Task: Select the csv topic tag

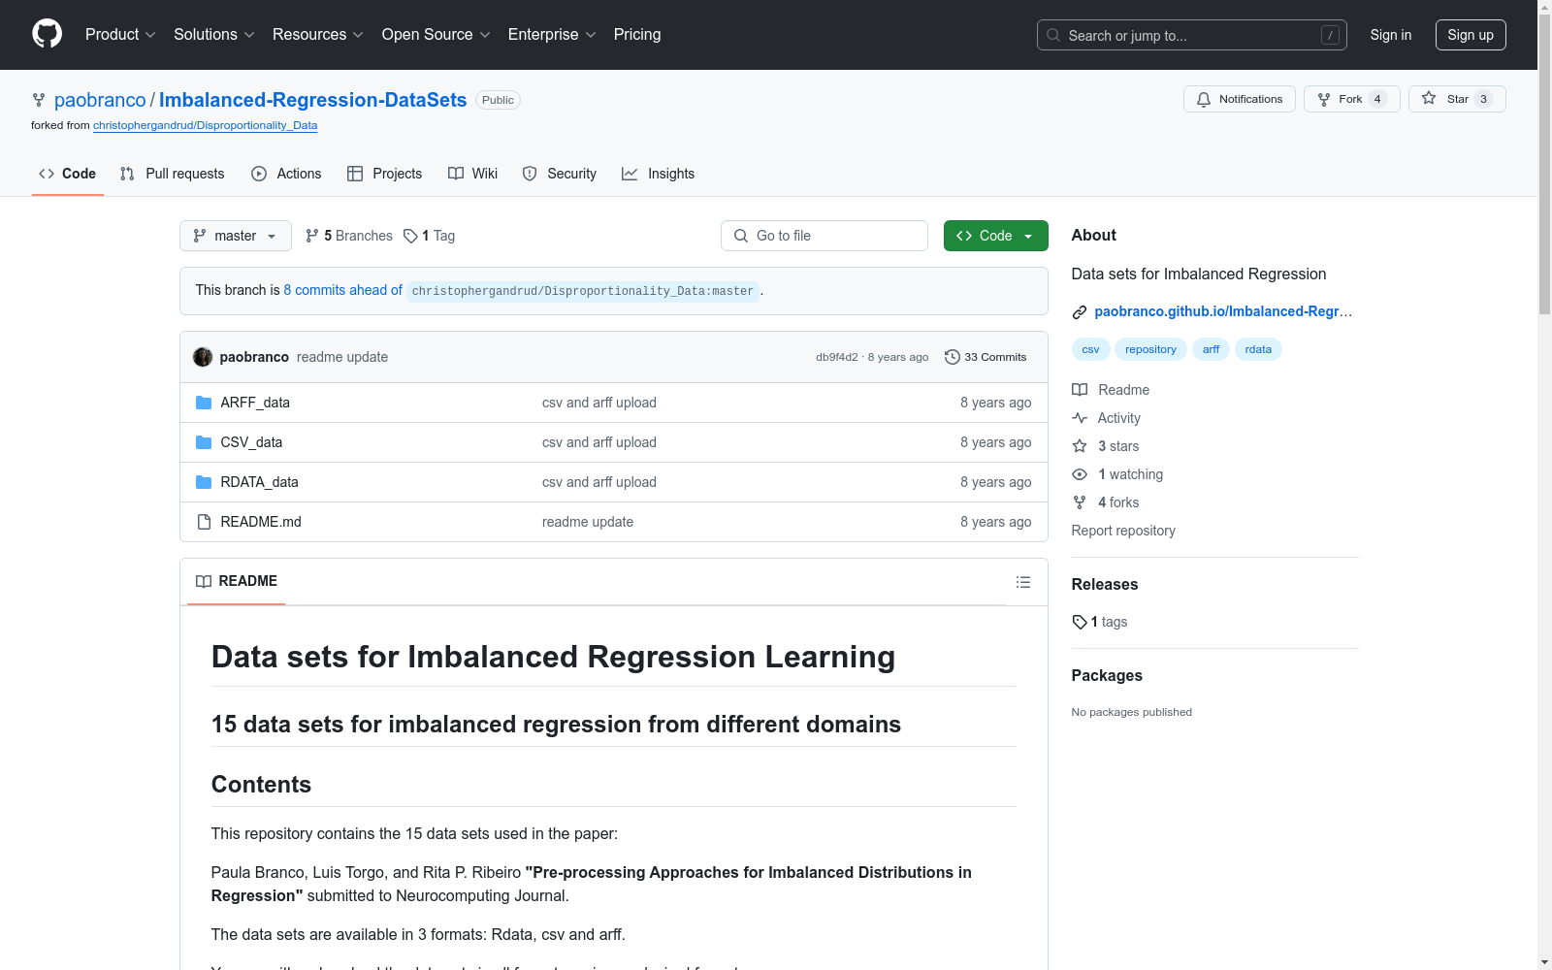Action: [1091, 349]
